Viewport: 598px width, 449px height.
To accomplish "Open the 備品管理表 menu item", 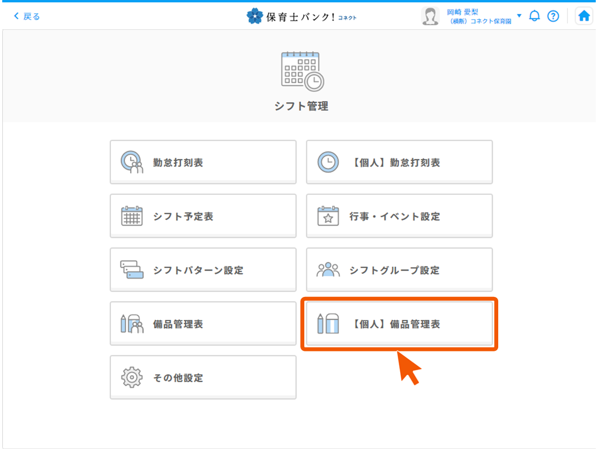I will coord(203,324).
